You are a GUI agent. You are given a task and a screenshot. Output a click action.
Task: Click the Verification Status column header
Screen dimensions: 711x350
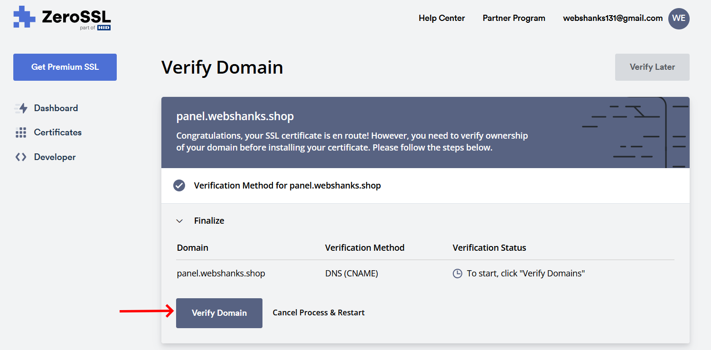pyautogui.click(x=489, y=248)
